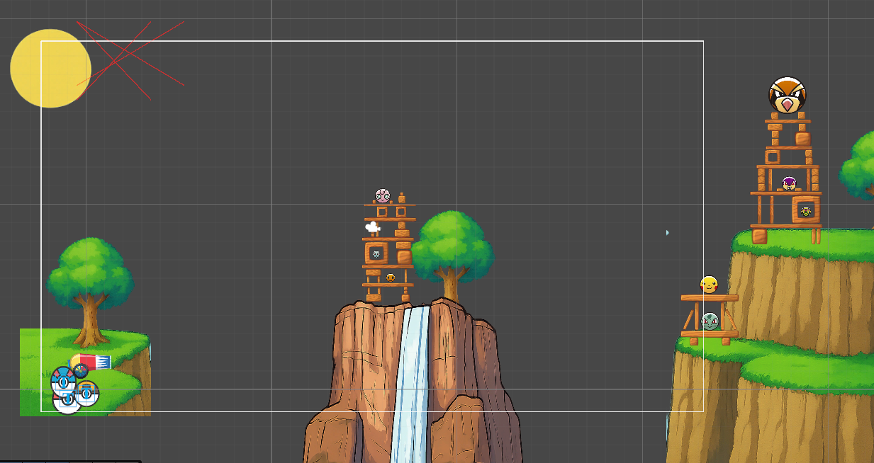Select the orange ball creature in the middle tower

click(x=391, y=278)
